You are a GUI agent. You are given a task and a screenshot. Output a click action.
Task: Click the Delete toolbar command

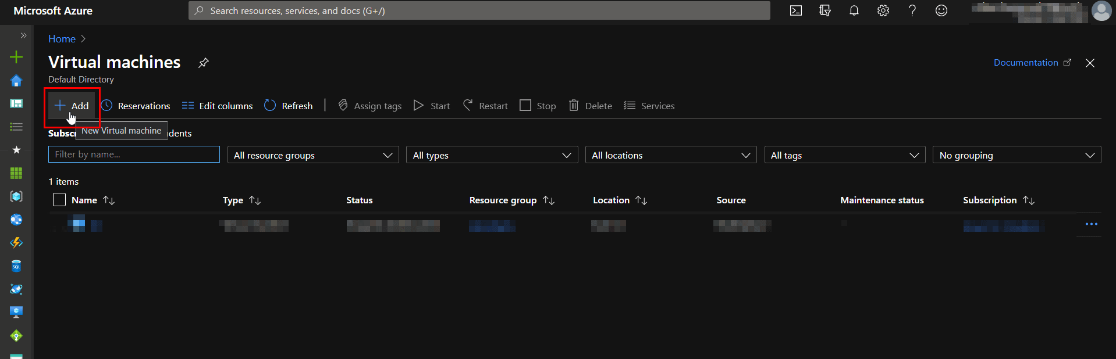click(x=590, y=106)
